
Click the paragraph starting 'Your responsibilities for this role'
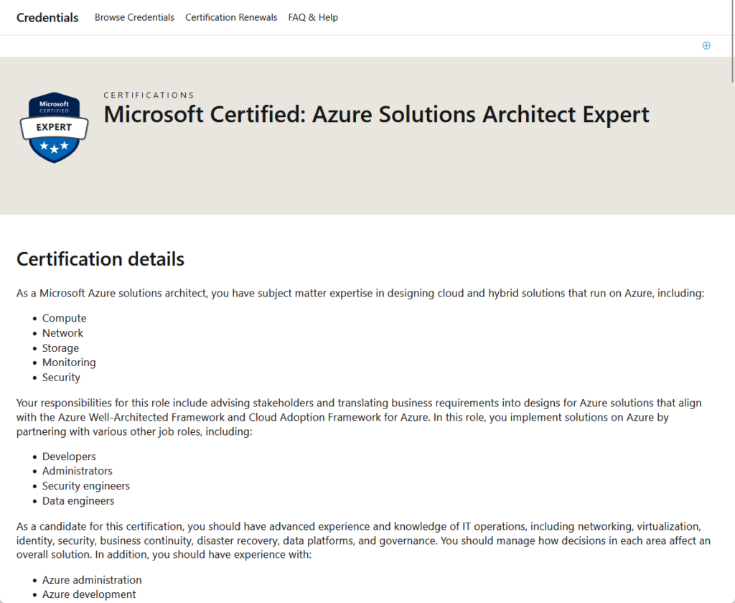click(359, 417)
